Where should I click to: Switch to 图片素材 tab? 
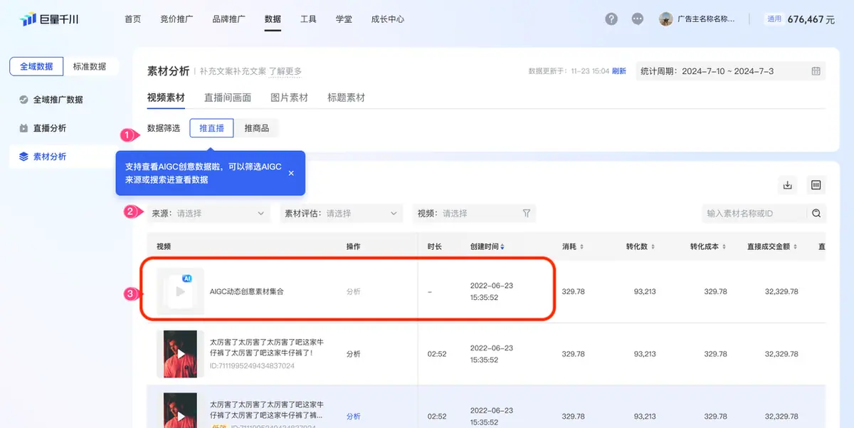coord(289,98)
